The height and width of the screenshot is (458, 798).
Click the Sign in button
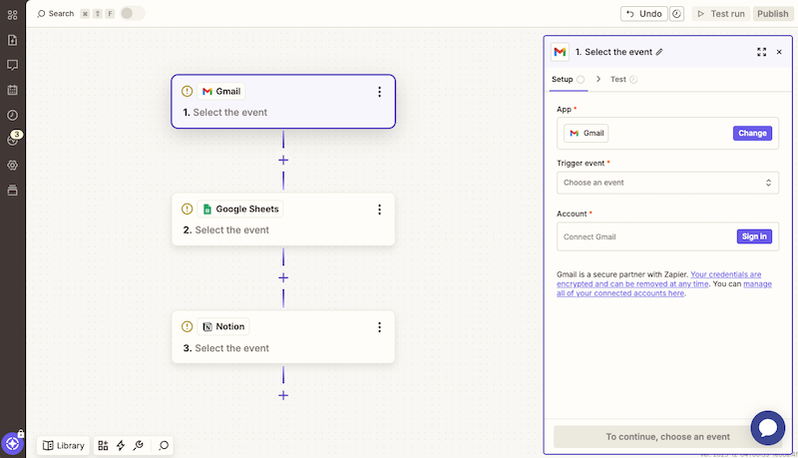[754, 236]
